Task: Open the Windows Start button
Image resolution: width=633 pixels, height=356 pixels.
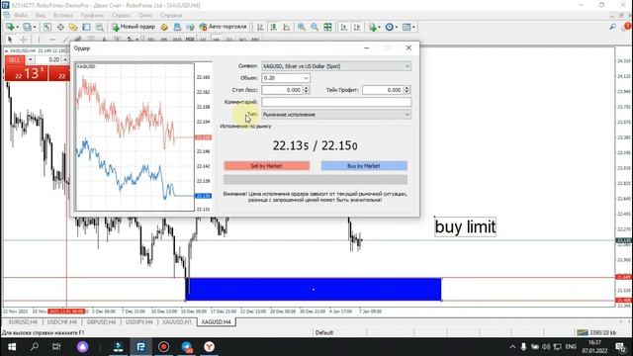Action: pyautogui.click(x=11, y=347)
